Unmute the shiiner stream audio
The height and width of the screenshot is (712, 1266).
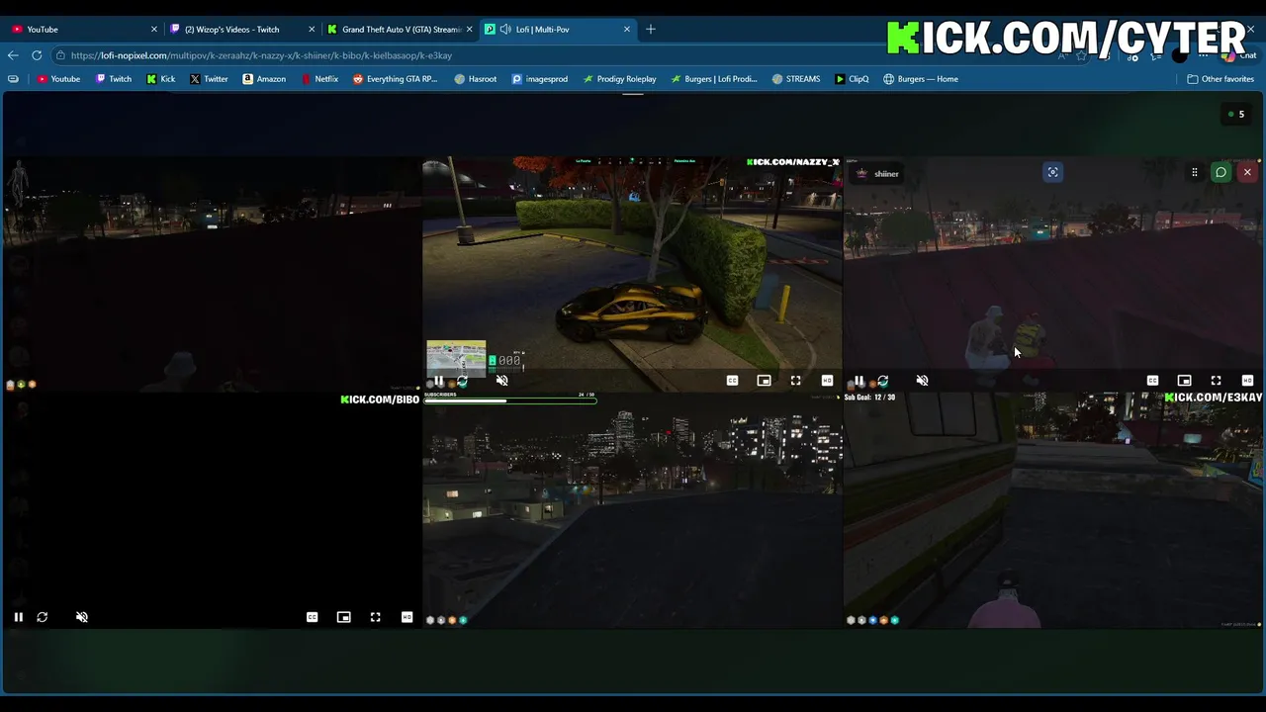(x=922, y=381)
